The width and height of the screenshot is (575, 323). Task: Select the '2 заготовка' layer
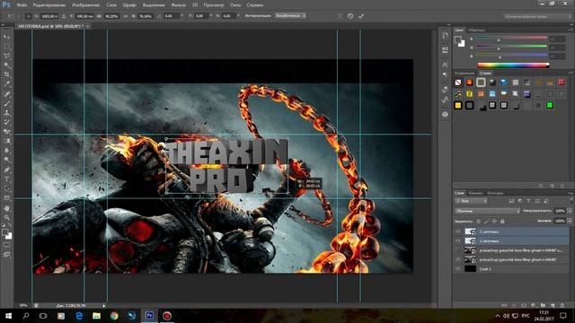click(511, 231)
